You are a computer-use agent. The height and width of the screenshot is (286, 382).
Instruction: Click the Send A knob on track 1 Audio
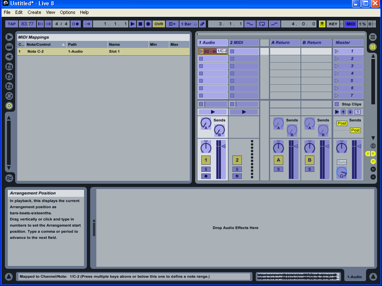pyautogui.click(x=206, y=123)
